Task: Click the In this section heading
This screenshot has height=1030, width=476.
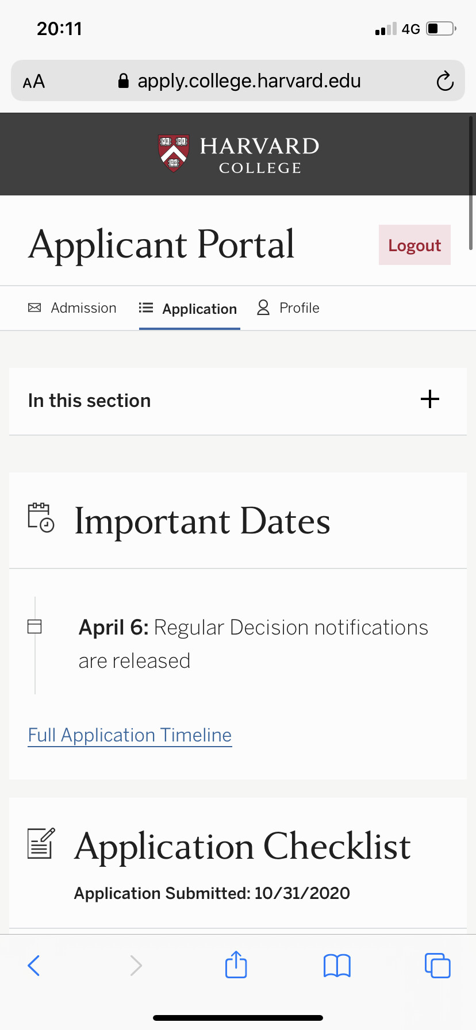Action: 90,401
